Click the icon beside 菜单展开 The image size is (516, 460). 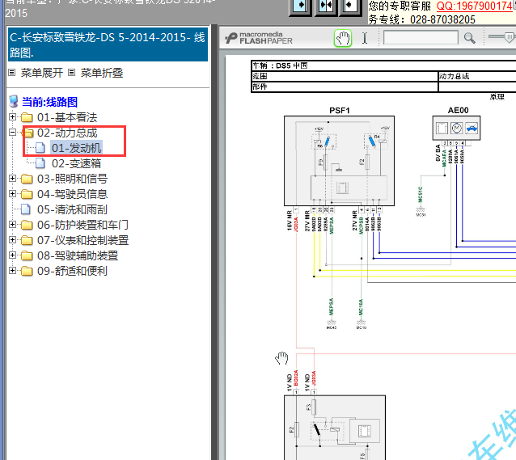12,73
